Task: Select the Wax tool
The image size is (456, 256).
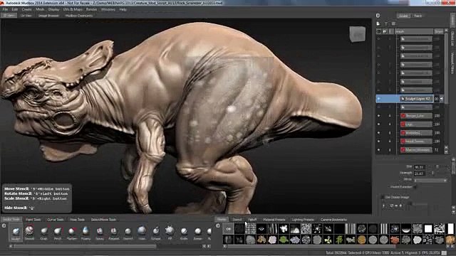Action: tap(142, 233)
